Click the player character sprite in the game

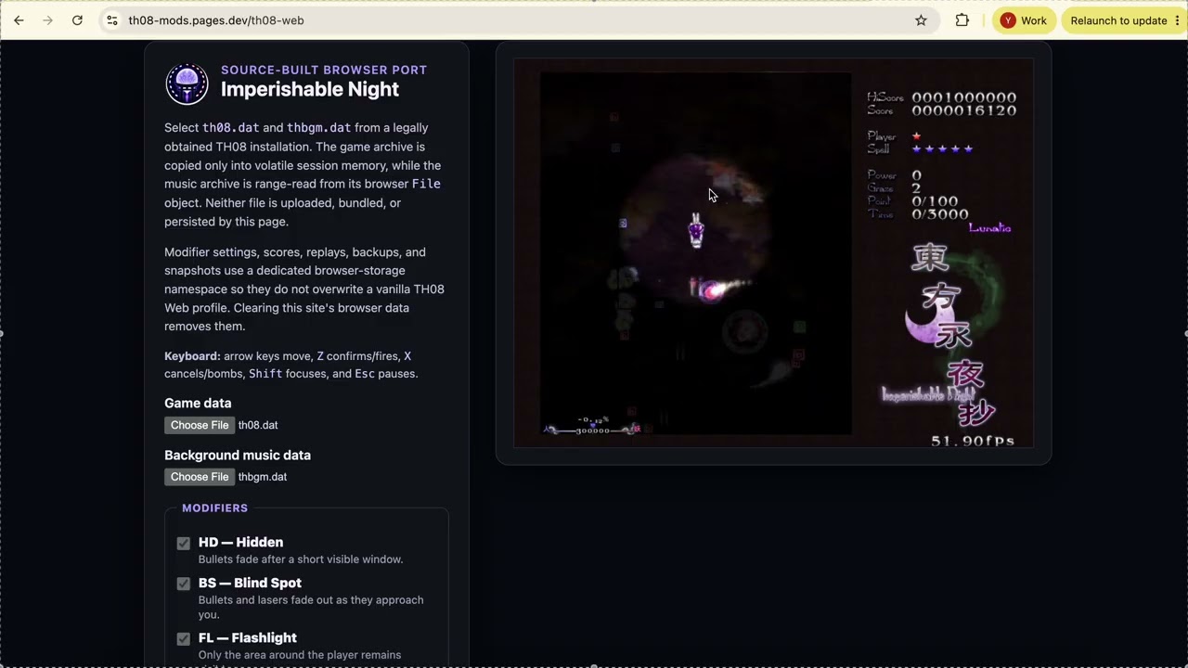pos(696,230)
